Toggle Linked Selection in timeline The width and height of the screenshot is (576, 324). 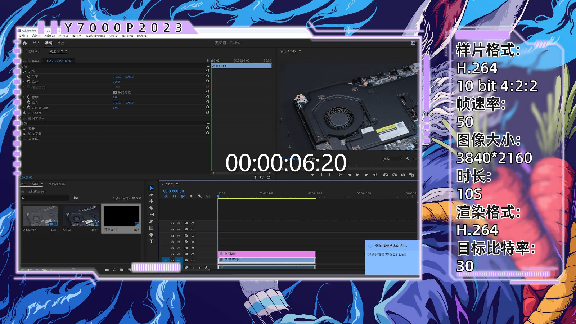point(183,196)
